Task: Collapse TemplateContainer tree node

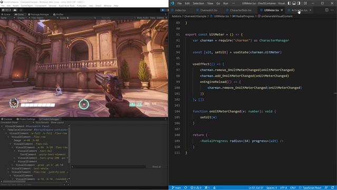Action: click(x=4, y=130)
